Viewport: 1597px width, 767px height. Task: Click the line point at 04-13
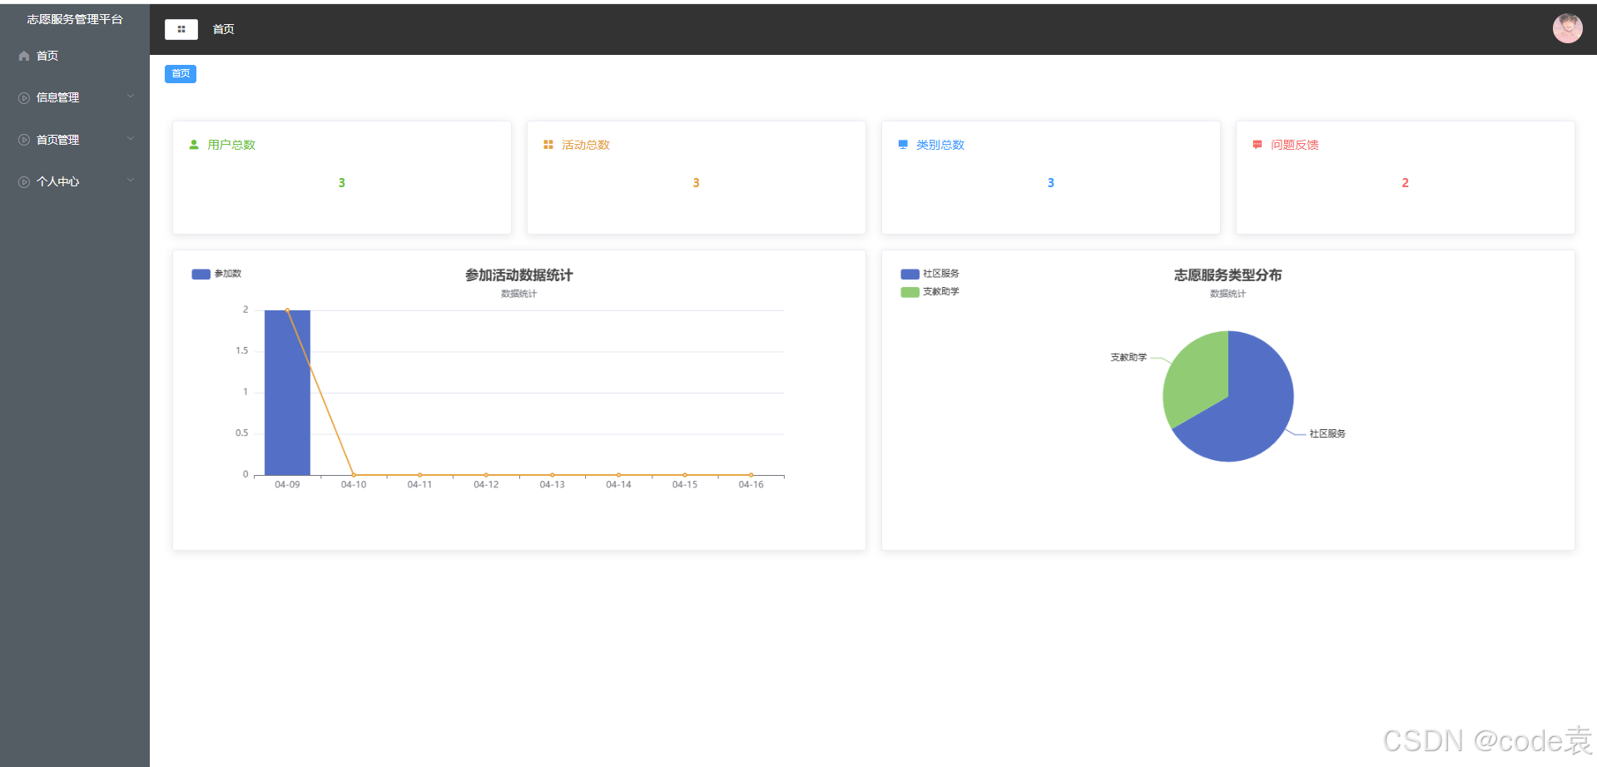[x=553, y=475]
